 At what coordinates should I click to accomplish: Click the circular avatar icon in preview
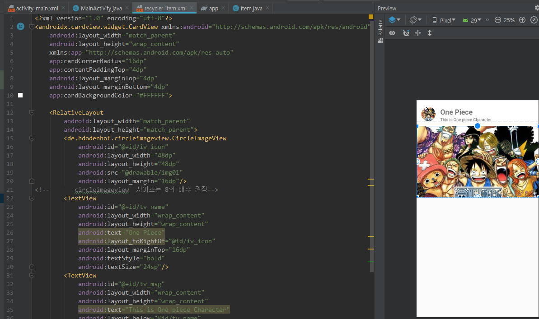(428, 114)
